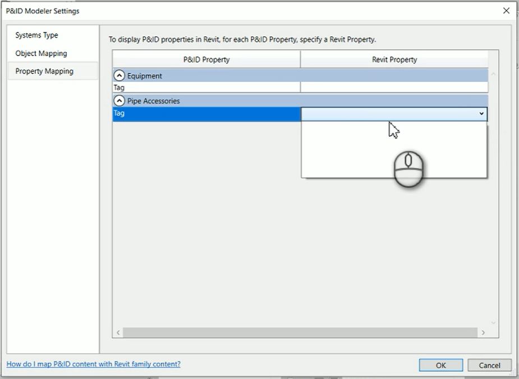Click the Equipment Tag row label
Image resolution: width=519 pixels, height=379 pixels.
tap(168, 87)
